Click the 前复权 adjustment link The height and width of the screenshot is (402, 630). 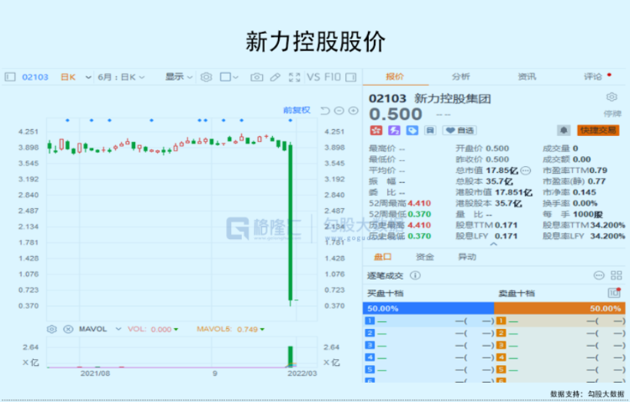297,111
